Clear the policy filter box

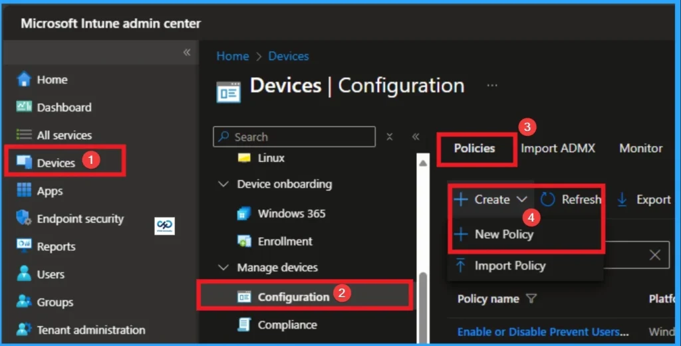point(655,255)
